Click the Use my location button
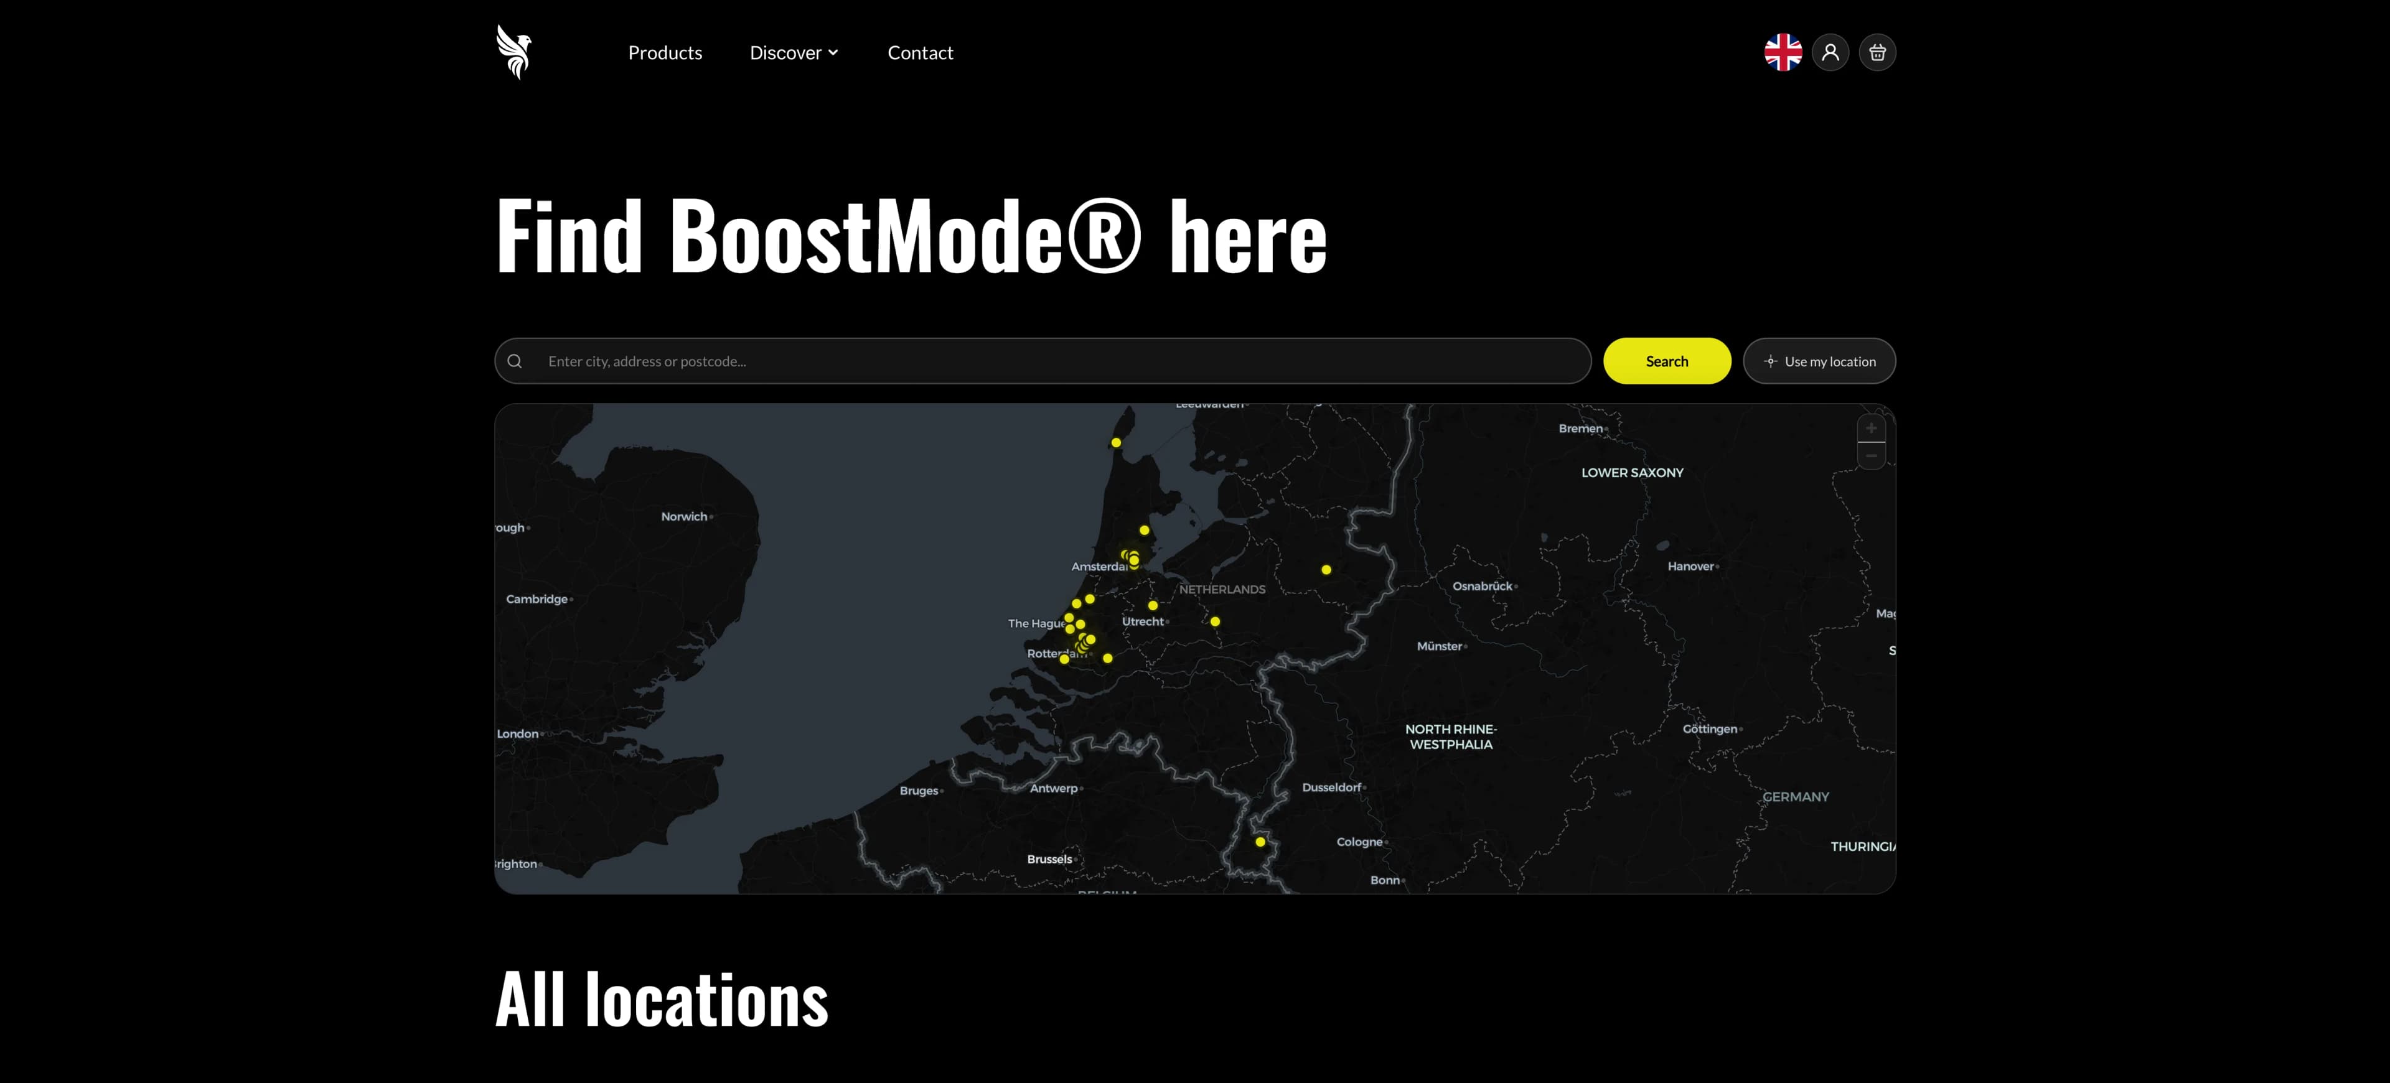The image size is (2390, 1083). [x=1819, y=361]
